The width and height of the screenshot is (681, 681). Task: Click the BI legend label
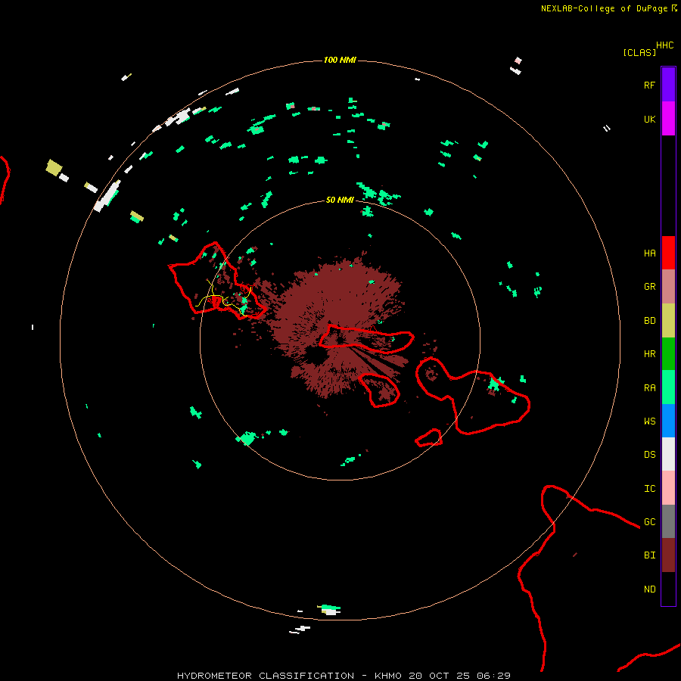coord(649,555)
